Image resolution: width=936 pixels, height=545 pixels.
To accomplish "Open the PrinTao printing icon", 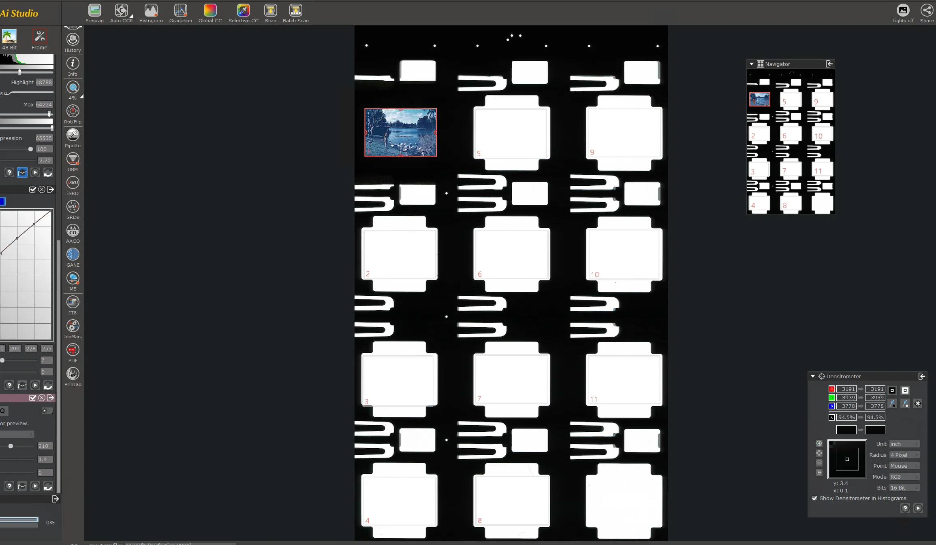I will coord(73,374).
